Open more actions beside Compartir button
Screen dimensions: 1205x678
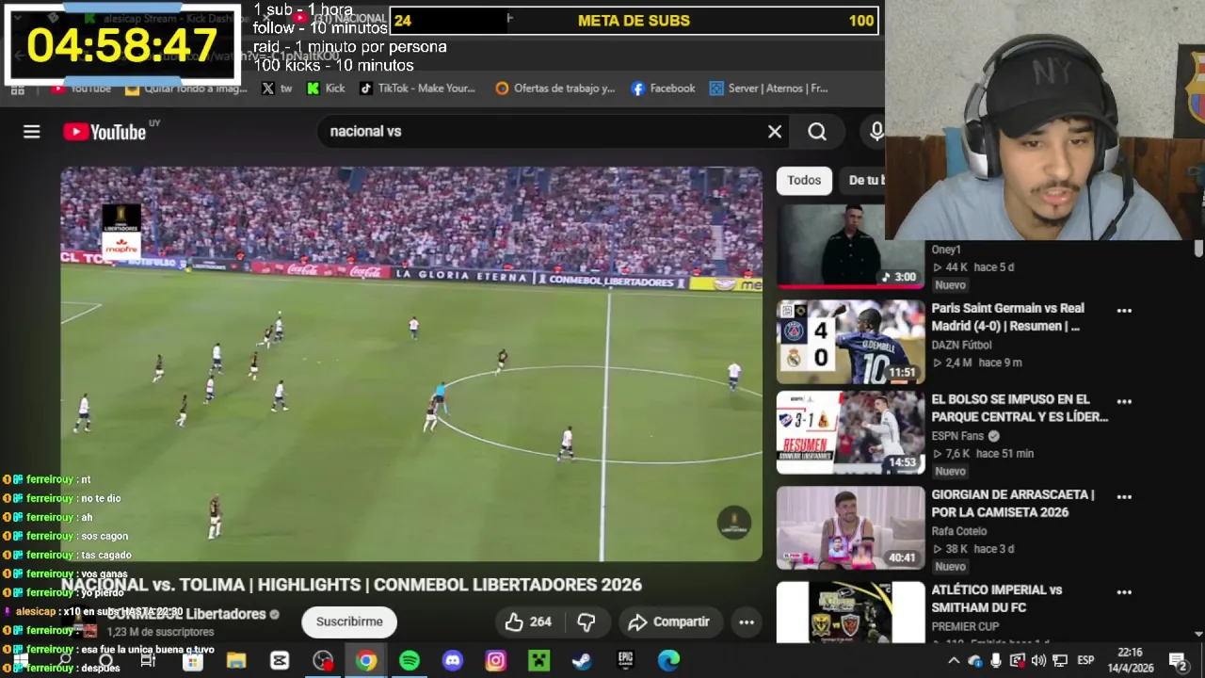747,621
